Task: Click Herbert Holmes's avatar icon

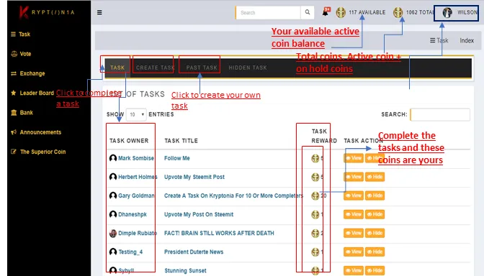Action: click(x=113, y=177)
